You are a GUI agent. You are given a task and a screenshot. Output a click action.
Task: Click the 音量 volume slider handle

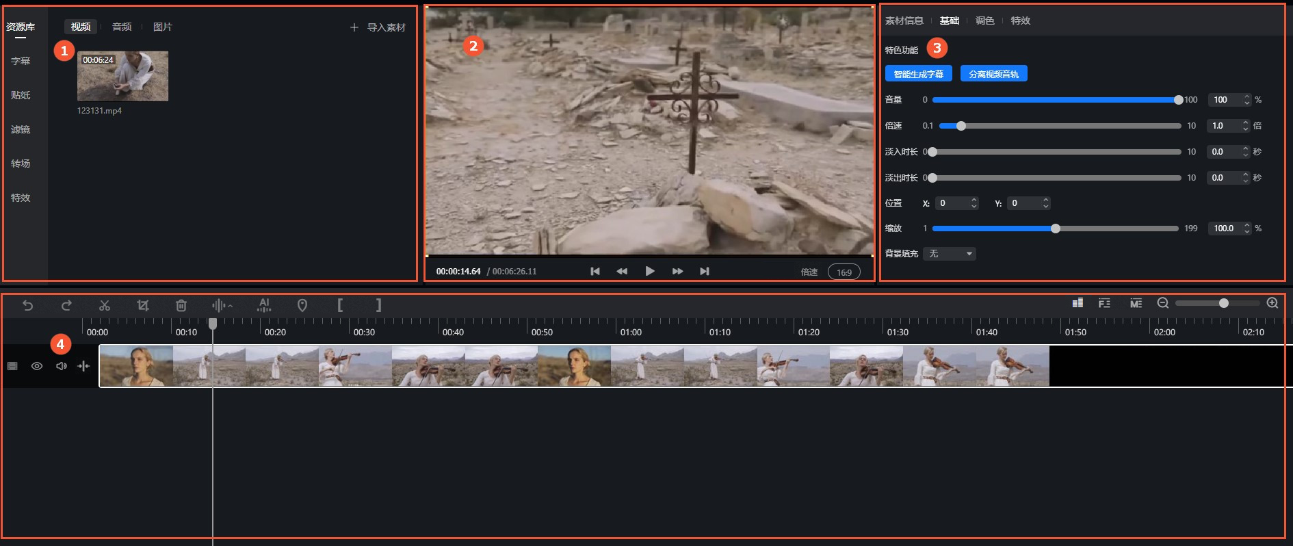click(1178, 100)
